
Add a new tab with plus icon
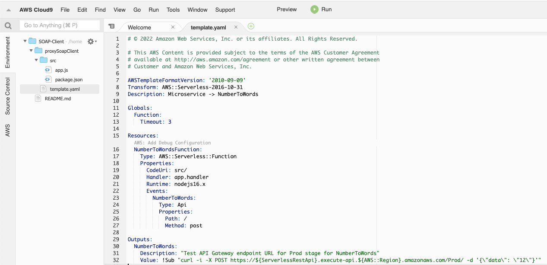point(251,26)
